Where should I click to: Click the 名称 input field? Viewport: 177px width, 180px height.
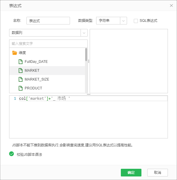pyautogui.click(x=48, y=21)
